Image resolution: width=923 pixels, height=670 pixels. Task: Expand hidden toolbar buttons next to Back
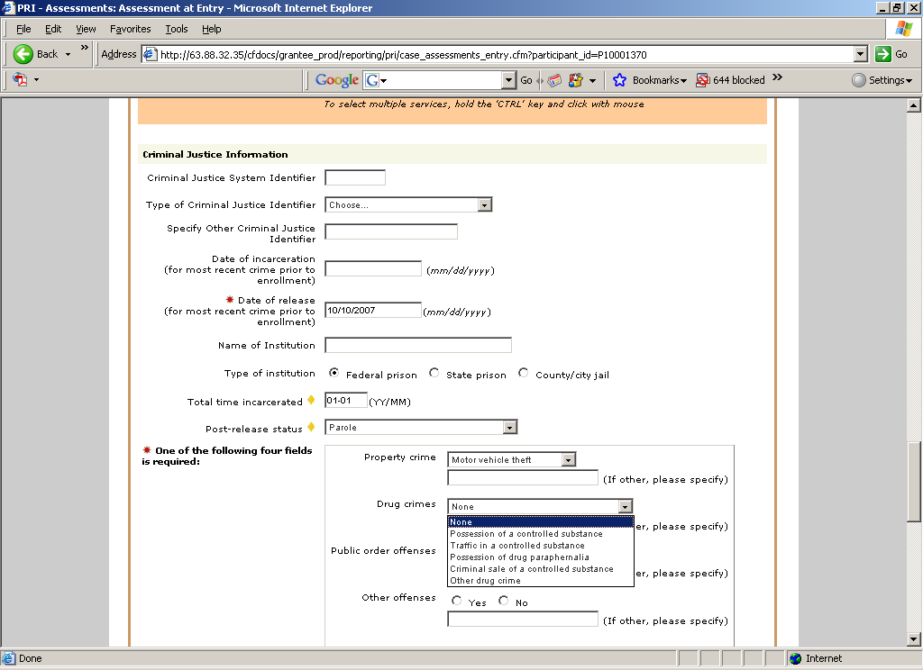(x=84, y=48)
